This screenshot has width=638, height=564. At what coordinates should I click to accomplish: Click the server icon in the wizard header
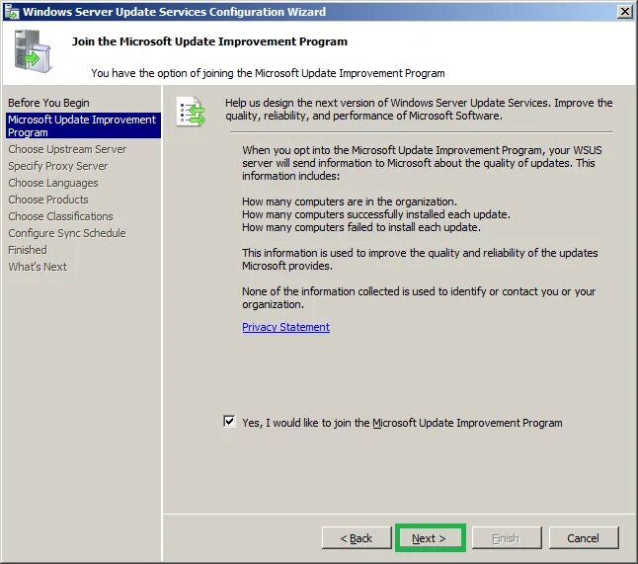click(x=33, y=51)
